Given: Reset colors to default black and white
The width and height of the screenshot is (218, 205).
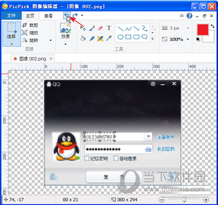Looking at the screenshot, I should (x=198, y=39).
